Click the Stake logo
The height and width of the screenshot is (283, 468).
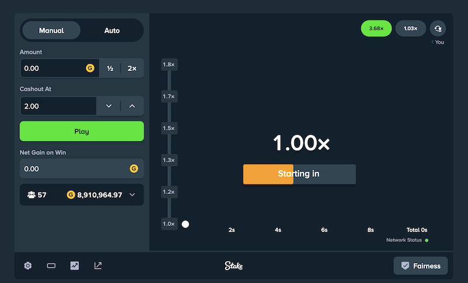click(x=233, y=265)
